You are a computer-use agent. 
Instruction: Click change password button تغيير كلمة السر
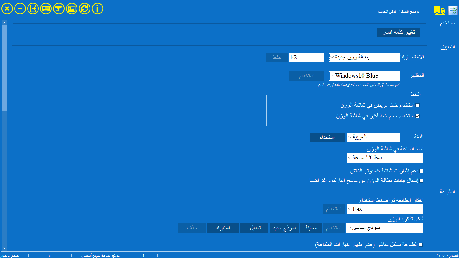tap(398, 32)
